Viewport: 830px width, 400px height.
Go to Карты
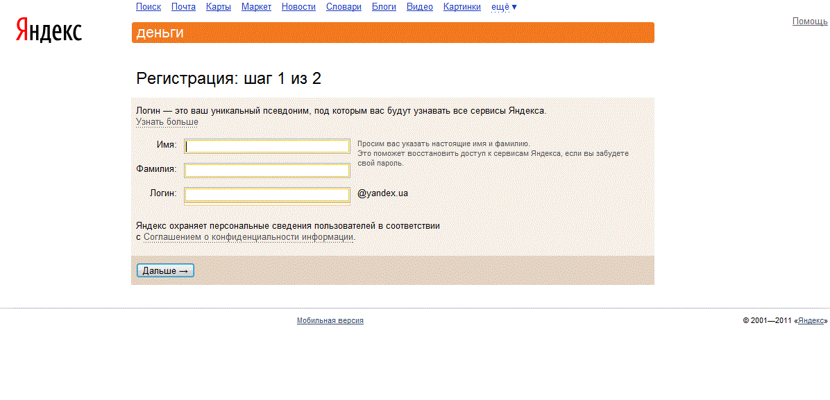(219, 7)
